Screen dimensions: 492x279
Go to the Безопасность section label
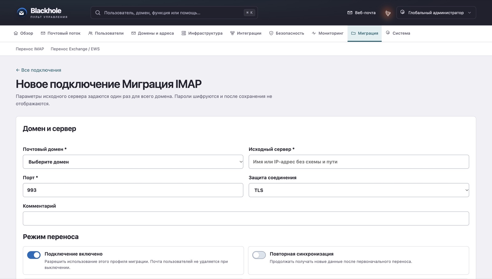[x=290, y=33]
